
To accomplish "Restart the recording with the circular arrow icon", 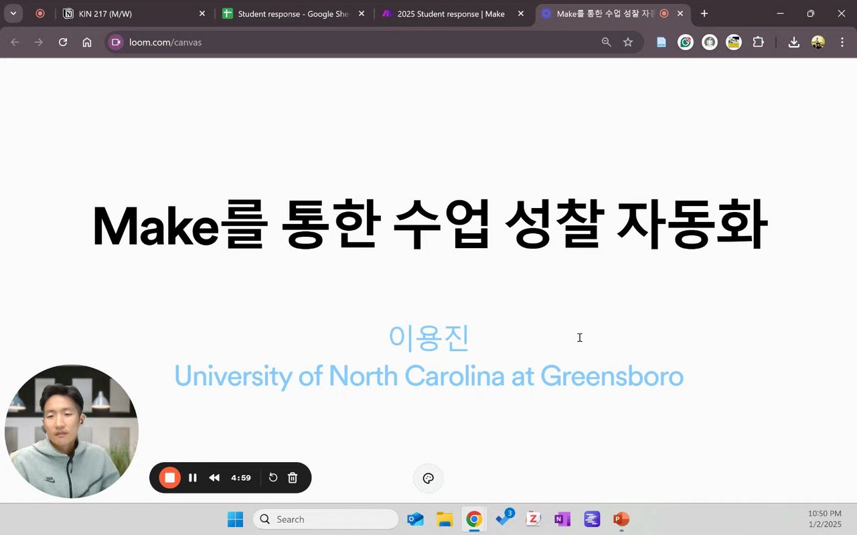I will pyautogui.click(x=273, y=477).
